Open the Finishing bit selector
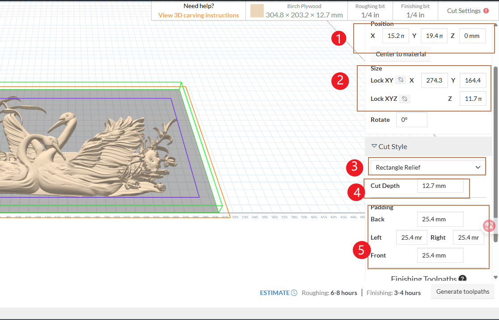499x320 pixels. point(415,11)
